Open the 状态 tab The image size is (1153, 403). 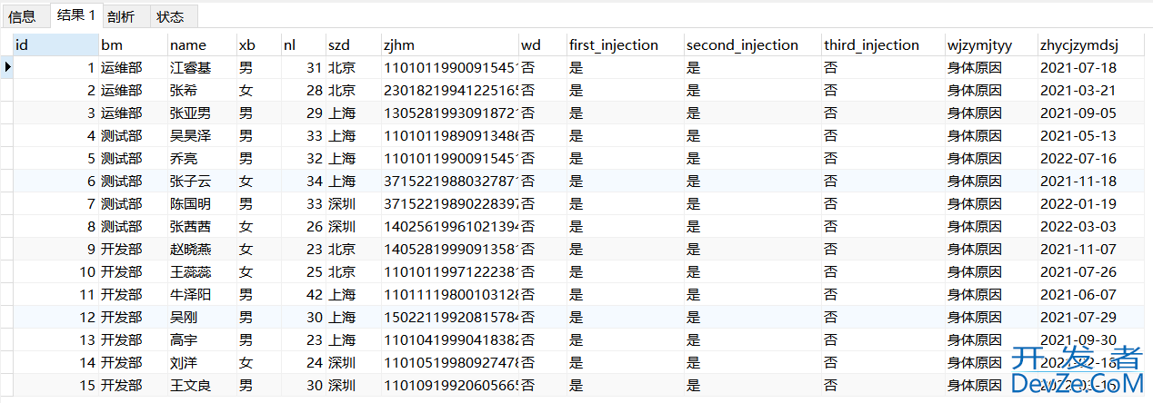point(170,16)
